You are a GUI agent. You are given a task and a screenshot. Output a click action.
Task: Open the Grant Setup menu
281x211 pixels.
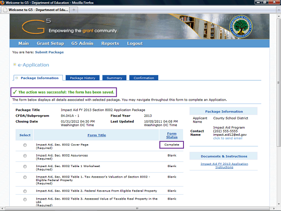pos(50,44)
